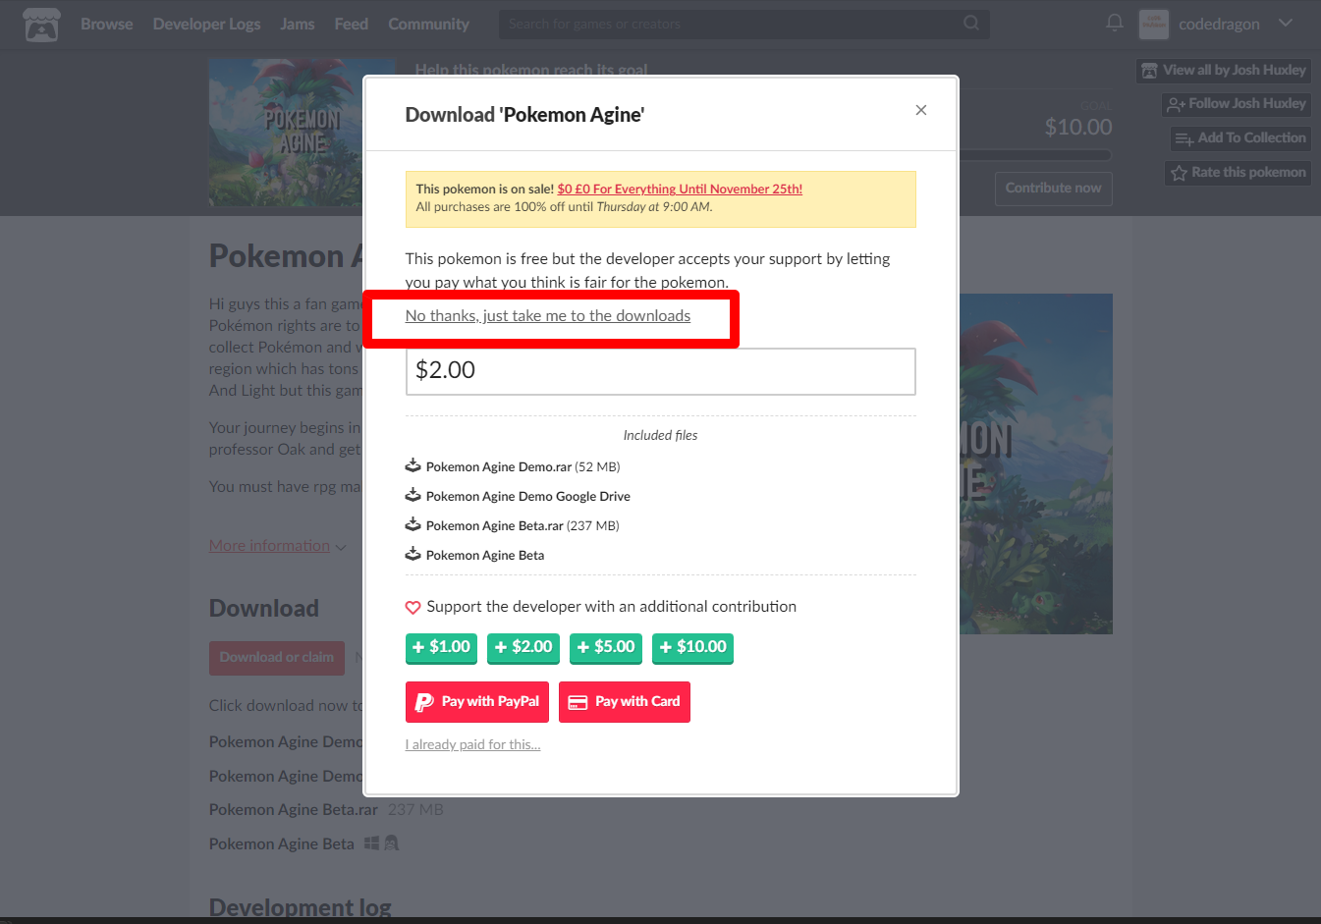This screenshot has width=1321, height=924.
Task: Click the heart support icon
Action: (413, 608)
